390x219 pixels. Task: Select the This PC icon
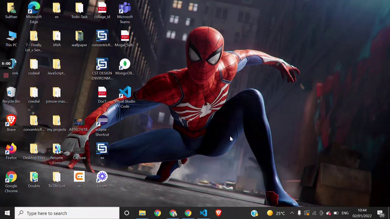tap(11, 39)
